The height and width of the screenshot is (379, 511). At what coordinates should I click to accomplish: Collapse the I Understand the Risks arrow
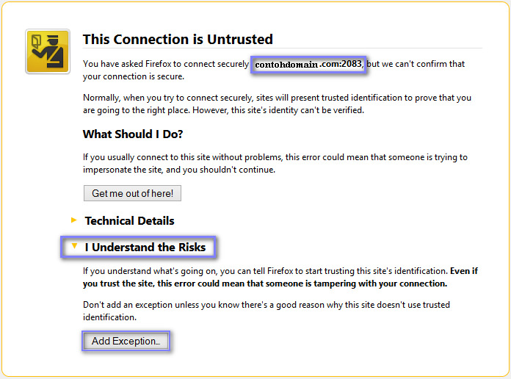tap(73, 247)
